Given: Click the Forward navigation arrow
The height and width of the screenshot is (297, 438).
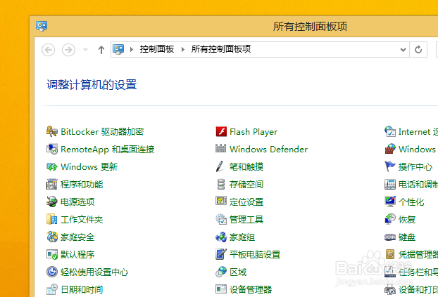Looking at the screenshot, I should tap(68, 50).
